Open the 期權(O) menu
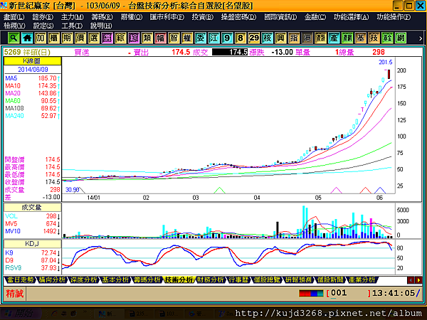The image size is (427, 320). tap(132, 17)
